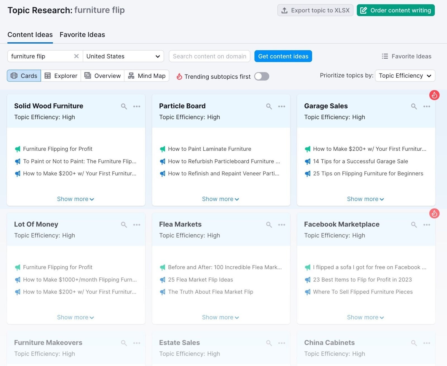The image size is (447, 366).
Task: Open the Topic Efficiency prioritize dropdown
Action: point(405,76)
